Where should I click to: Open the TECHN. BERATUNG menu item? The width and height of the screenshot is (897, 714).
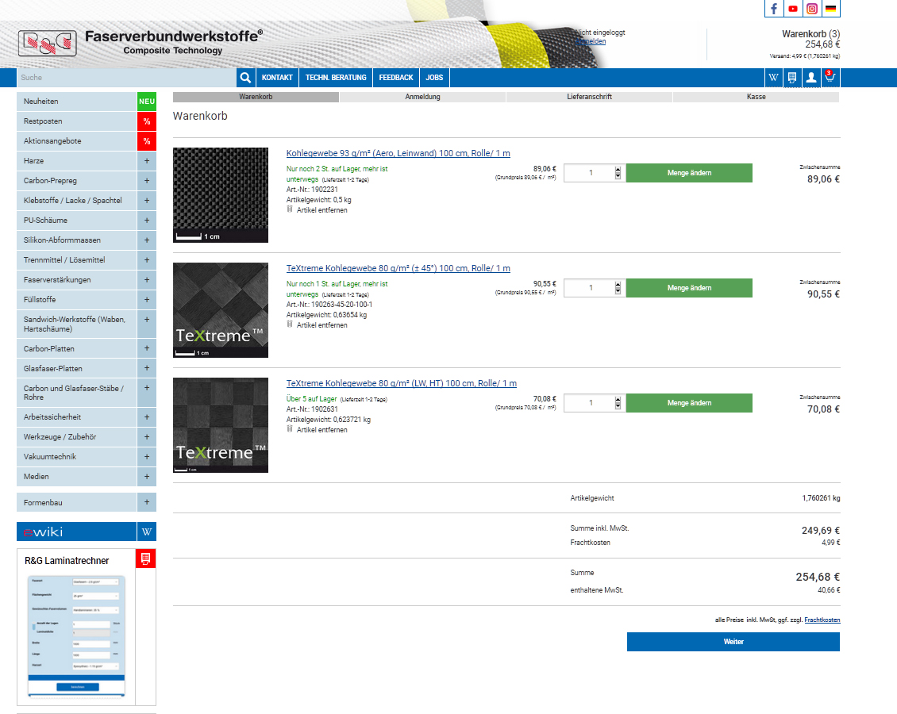[x=336, y=78]
